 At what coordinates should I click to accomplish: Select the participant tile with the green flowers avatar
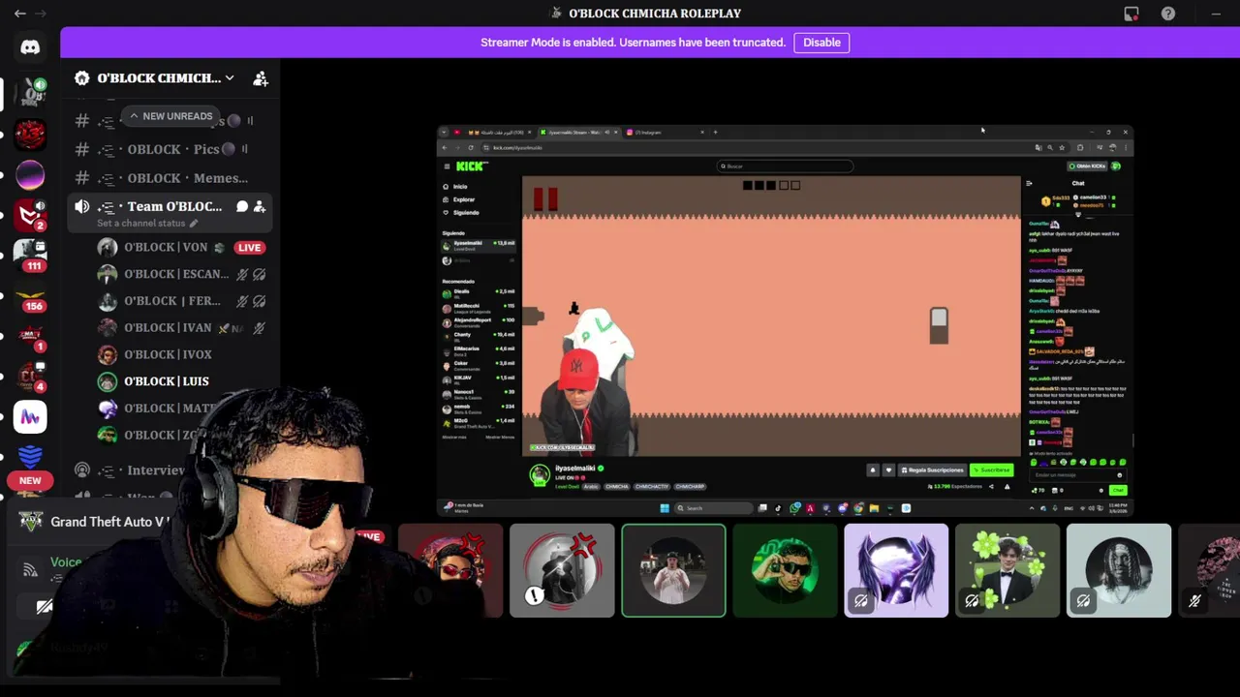coord(1007,570)
